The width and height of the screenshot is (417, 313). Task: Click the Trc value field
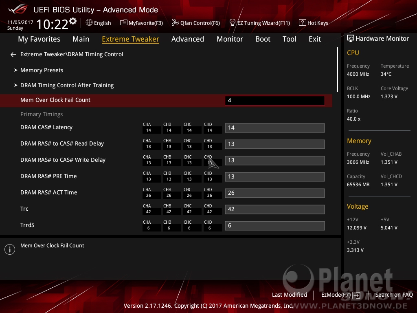coord(275,209)
